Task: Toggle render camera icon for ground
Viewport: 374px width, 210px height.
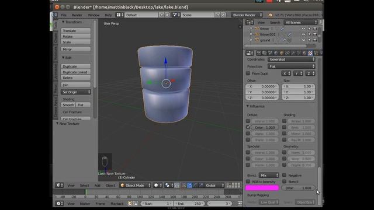Action: (315, 40)
